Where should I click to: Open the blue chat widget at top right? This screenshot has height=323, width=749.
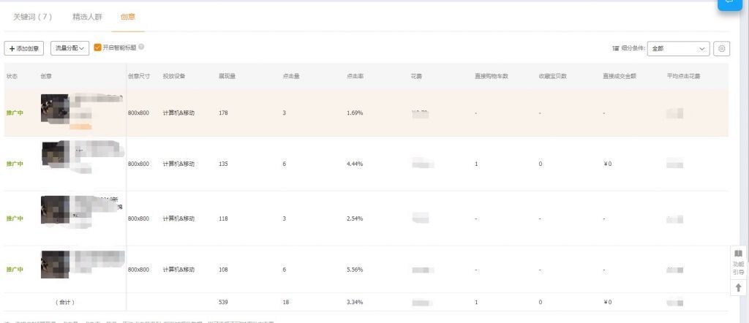(729, 4)
